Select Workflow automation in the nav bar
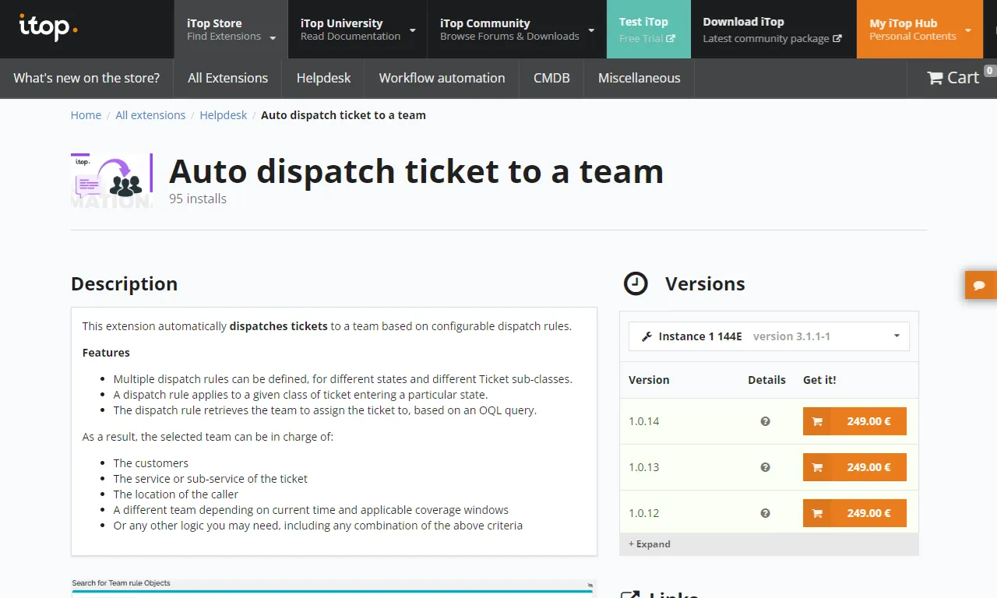The height and width of the screenshot is (598, 997). 442,78
